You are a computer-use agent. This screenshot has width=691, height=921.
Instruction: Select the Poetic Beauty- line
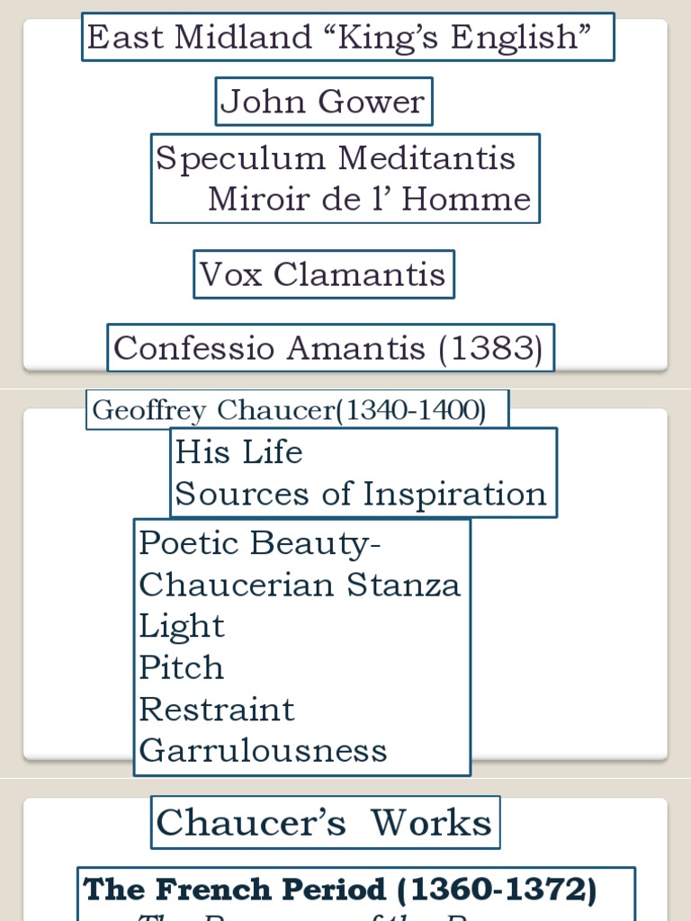pos(260,542)
